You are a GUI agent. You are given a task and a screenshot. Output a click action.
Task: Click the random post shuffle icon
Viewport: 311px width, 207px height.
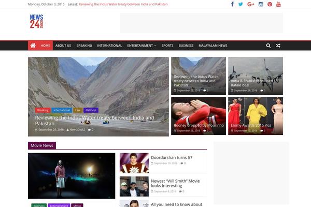pyautogui.click(x=278, y=46)
